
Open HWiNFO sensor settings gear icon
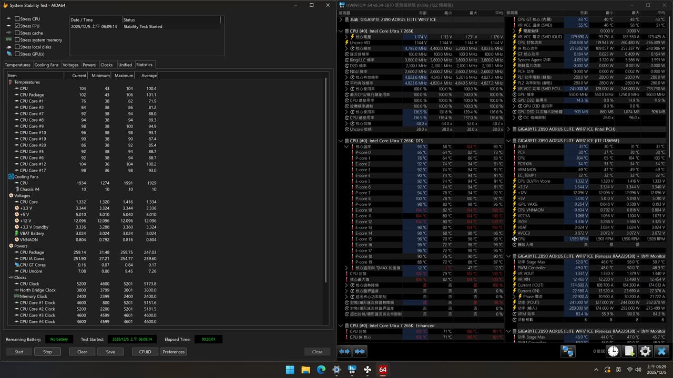pos(645,351)
